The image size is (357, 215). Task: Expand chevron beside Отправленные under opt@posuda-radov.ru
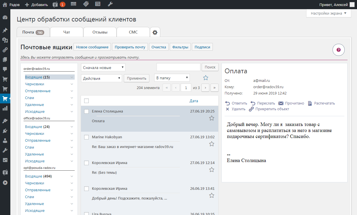(x=72, y=190)
